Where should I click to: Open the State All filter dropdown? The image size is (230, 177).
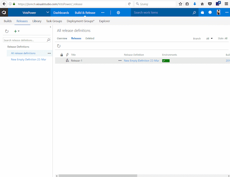pos(222,38)
